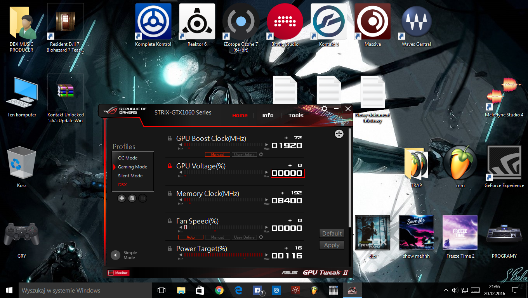528x298 pixels.
Task: Open the Home tab
Action: 240,115
